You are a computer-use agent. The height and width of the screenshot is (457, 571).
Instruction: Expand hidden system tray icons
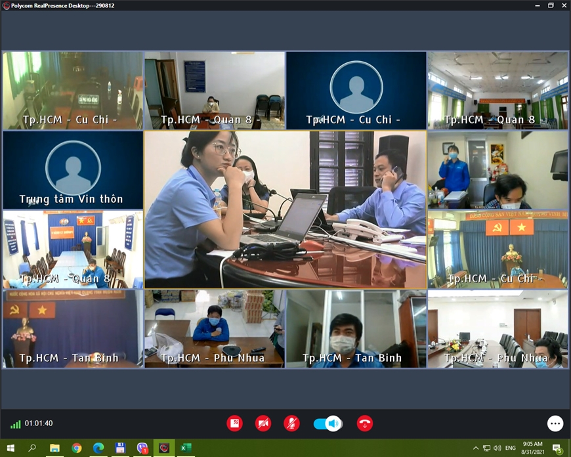(476, 448)
